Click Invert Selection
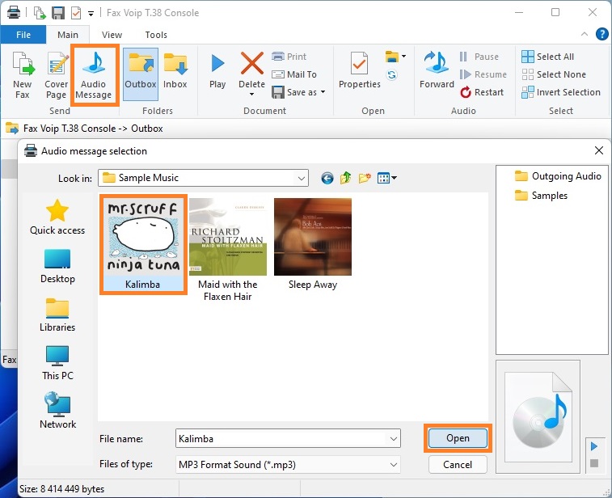The width and height of the screenshot is (612, 498). [561, 92]
